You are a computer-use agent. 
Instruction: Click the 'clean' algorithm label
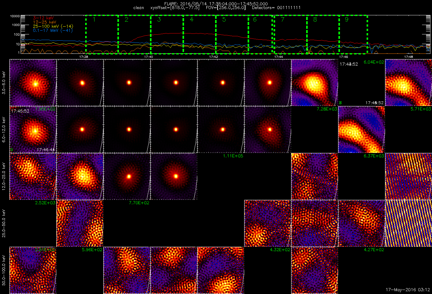point(139,8)
